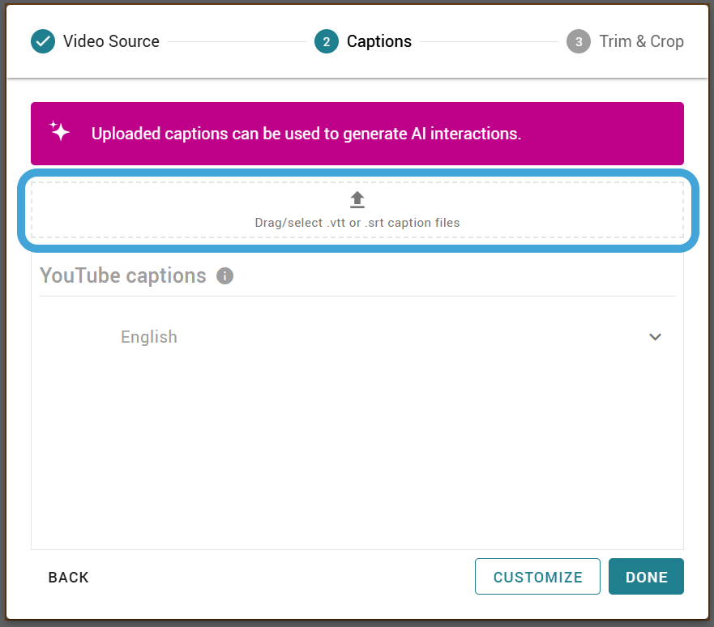Click the AI sparkle icon in banner
Viewport: 714px width, 627px height.
coord(59,131)
